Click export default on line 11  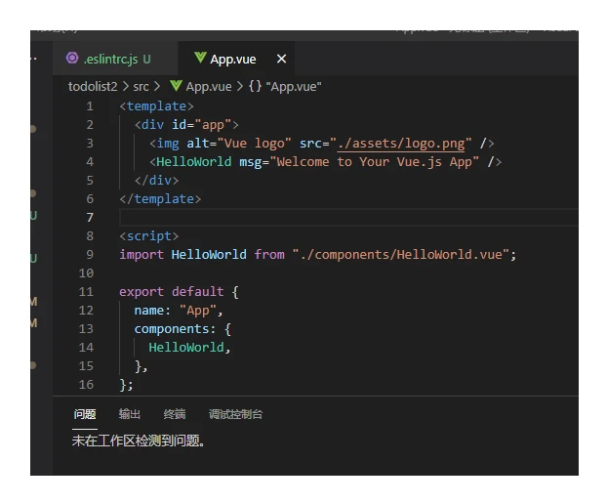172,291
